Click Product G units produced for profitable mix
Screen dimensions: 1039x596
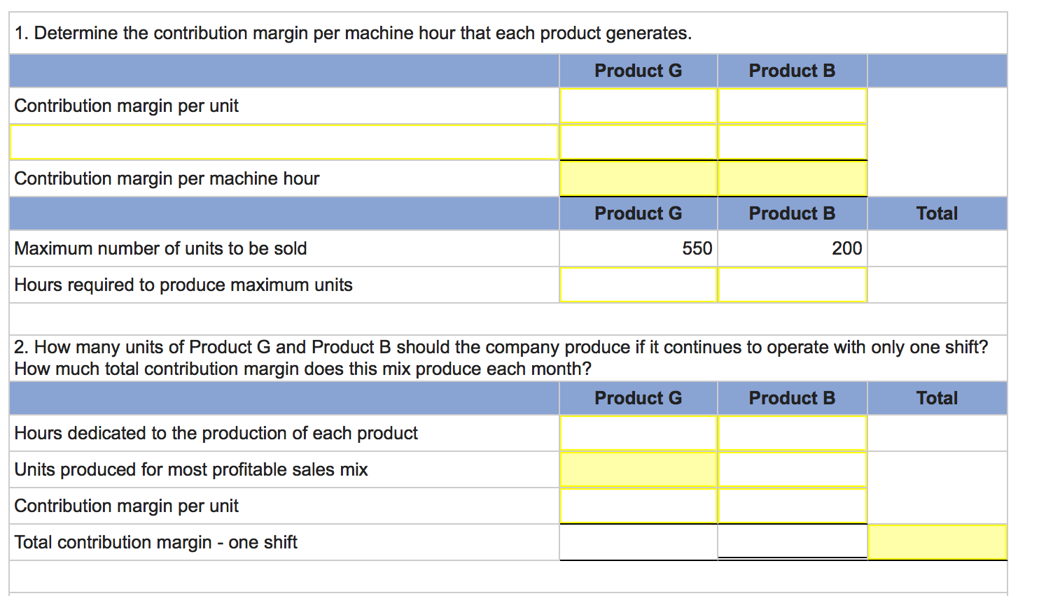click(x=638, y=469)
